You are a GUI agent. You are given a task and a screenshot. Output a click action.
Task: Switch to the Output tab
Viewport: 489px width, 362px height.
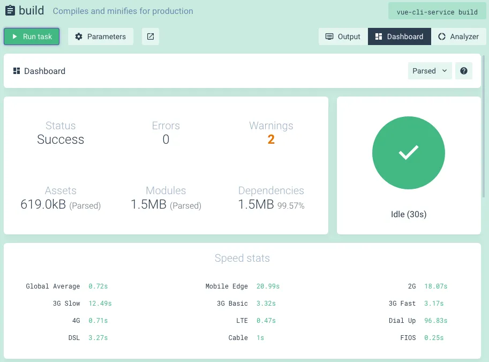(343, 36)
